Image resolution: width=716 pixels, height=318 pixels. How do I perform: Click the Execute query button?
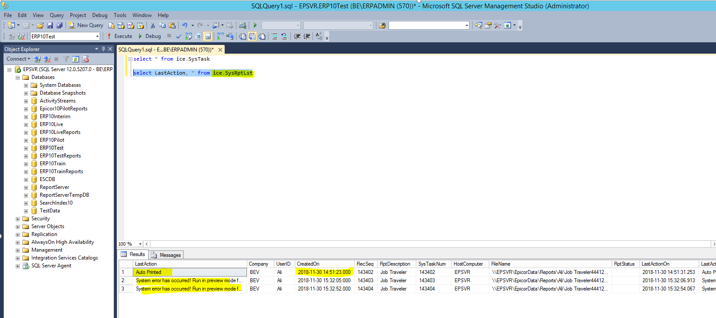pyautogui.click(x=119, y=36)
